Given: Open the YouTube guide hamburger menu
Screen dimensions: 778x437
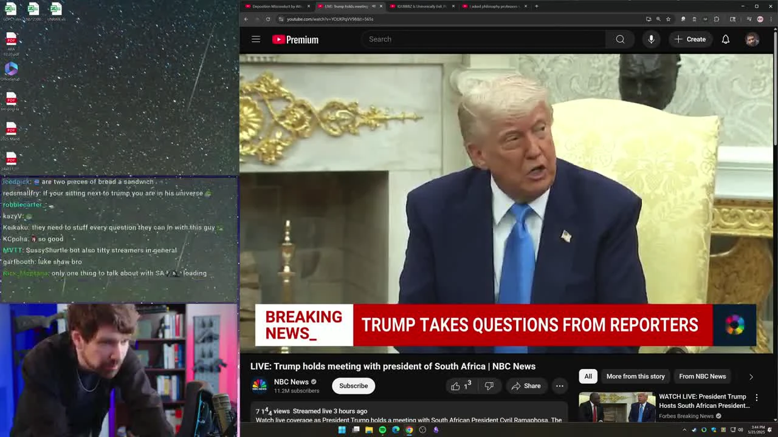Looking at the screenshot, I should pyautogui.click(x=256, y=39).
